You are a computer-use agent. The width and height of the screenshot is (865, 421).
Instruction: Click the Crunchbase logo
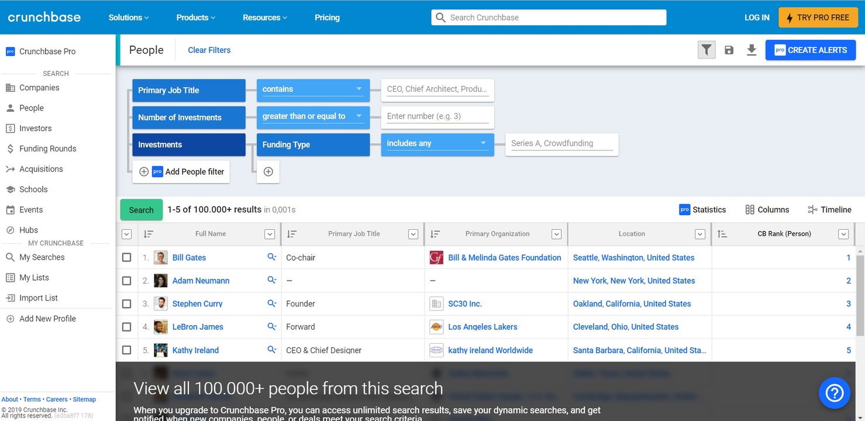tap(44, 17)
